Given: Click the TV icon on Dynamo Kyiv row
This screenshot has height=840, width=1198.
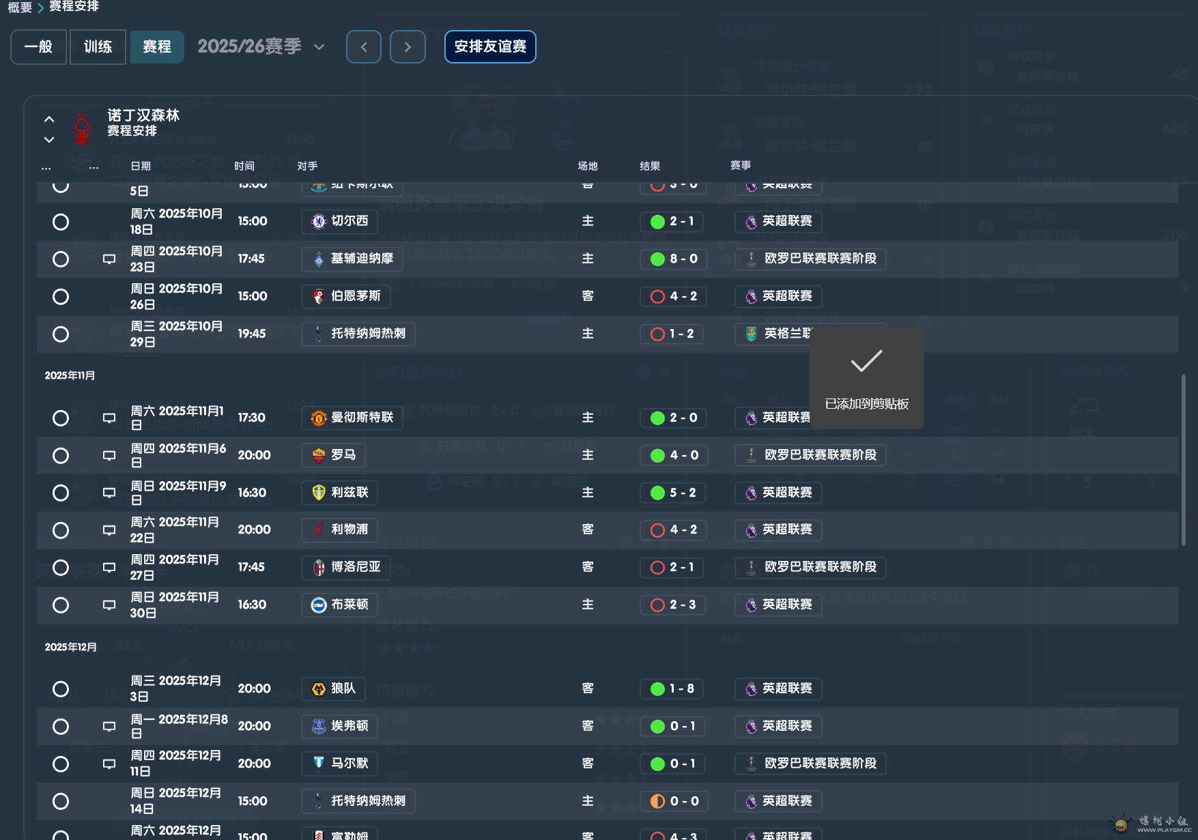Looking at the screenshot, I should (109, 259).
